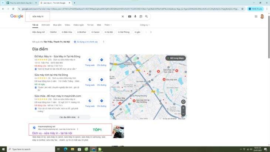Screen dimensions: 270x152
Task: Click the virtual keyboard icon in search box
Action: pyautogui.click(x=129, y=16)
